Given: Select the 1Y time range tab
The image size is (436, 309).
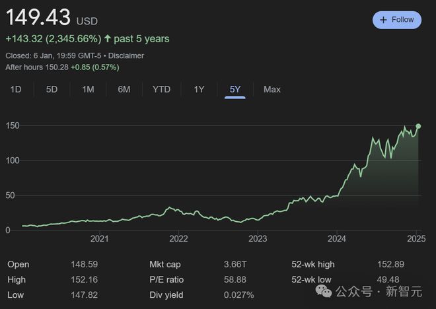Looking at the screenshot, I should coord(199,89).
